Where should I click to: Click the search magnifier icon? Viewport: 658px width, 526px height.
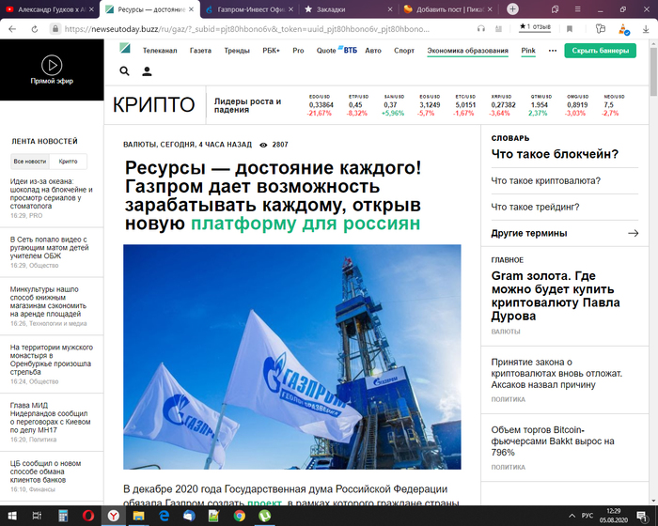click(125, 71)
